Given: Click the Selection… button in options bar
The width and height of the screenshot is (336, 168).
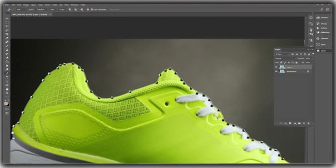Looking at the screenshot, I should [41, 10].
